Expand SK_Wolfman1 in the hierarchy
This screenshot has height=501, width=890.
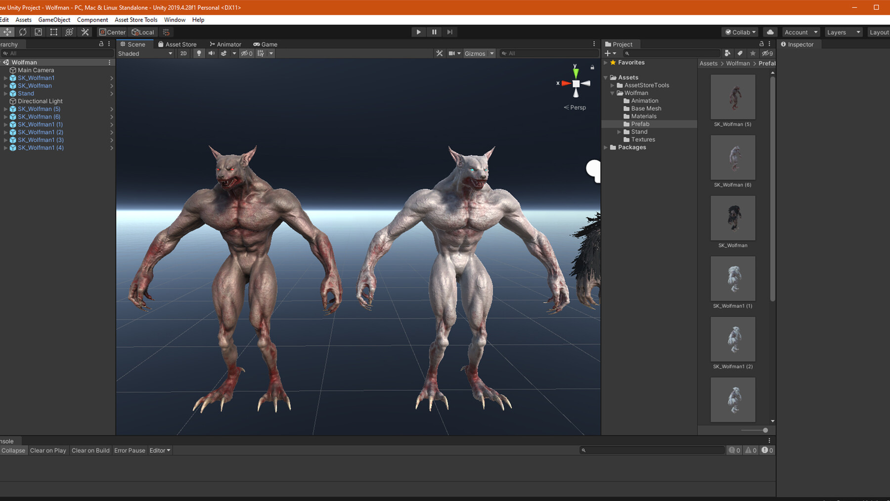click(x=5, y=78)
